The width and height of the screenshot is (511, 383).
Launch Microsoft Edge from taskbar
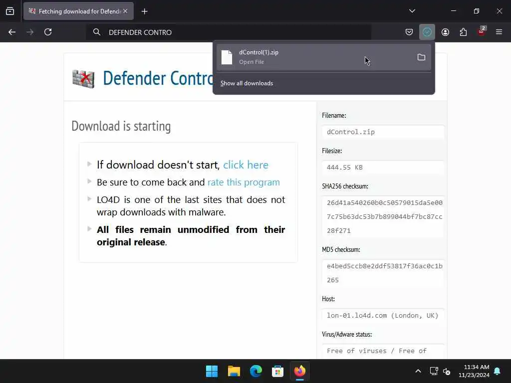256,371
